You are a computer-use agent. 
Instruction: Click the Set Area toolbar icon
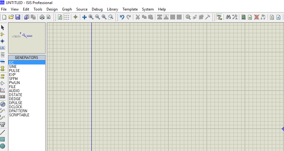49,17
